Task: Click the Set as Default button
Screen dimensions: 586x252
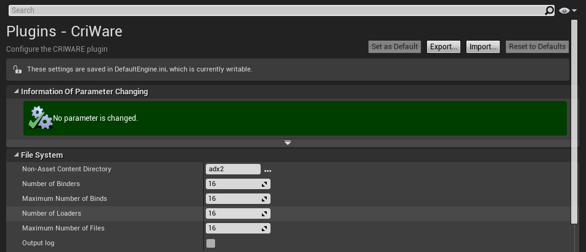Action: click(x=394, y=47)
